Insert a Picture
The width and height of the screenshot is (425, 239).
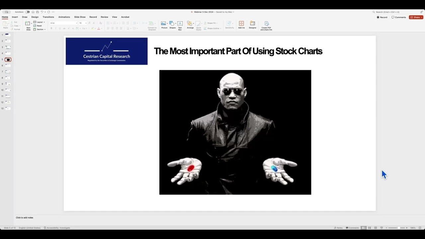click(x=164, y=25)
